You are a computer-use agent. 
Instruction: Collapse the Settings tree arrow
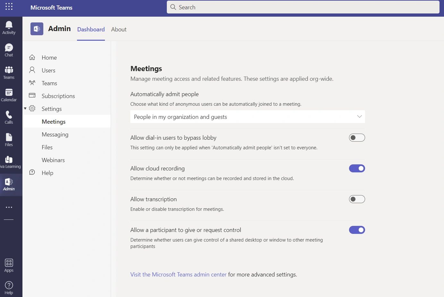25,109
